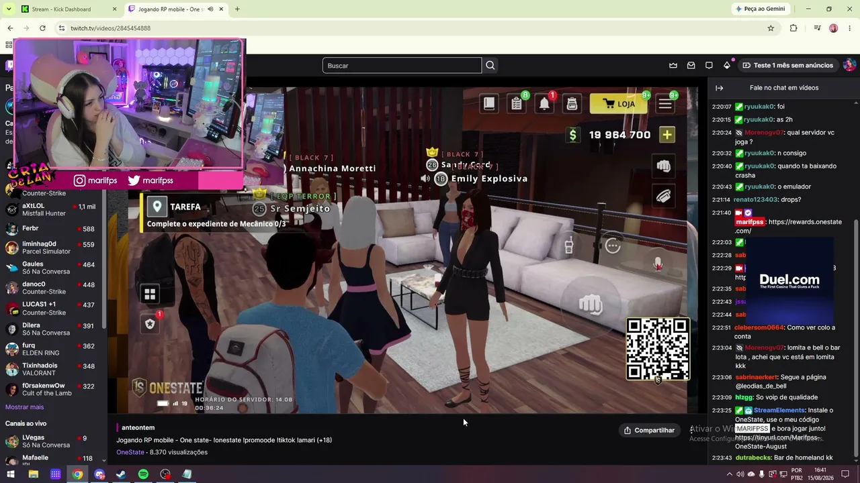The width and height of the screenshot is (860, 483).
Task: Click chat username StreamElements
Action: 779,411
